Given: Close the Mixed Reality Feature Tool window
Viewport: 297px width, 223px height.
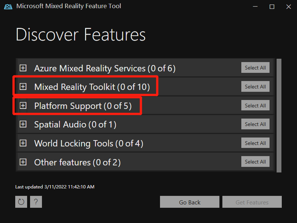Looking at the screenshot, I should click(x=288, y=7).
